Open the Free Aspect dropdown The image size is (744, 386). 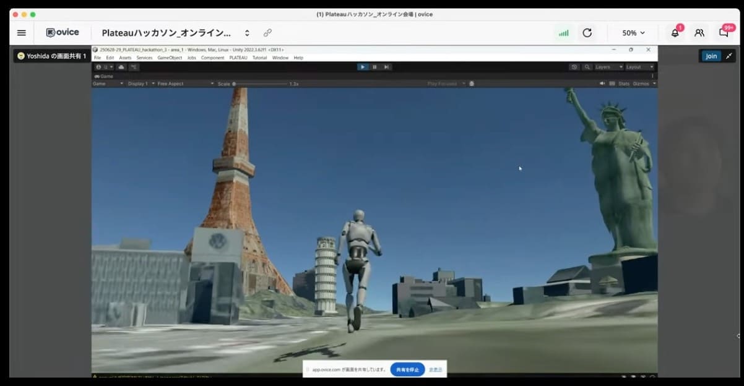point(185,84)
